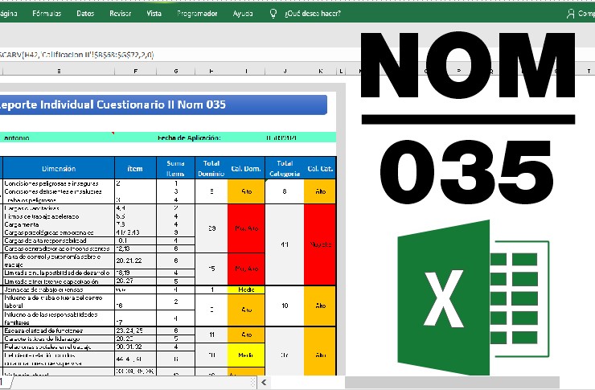Click the 'Fecha de Aplicación:' label
Viewport: 595px width, 390px height.
189,138
